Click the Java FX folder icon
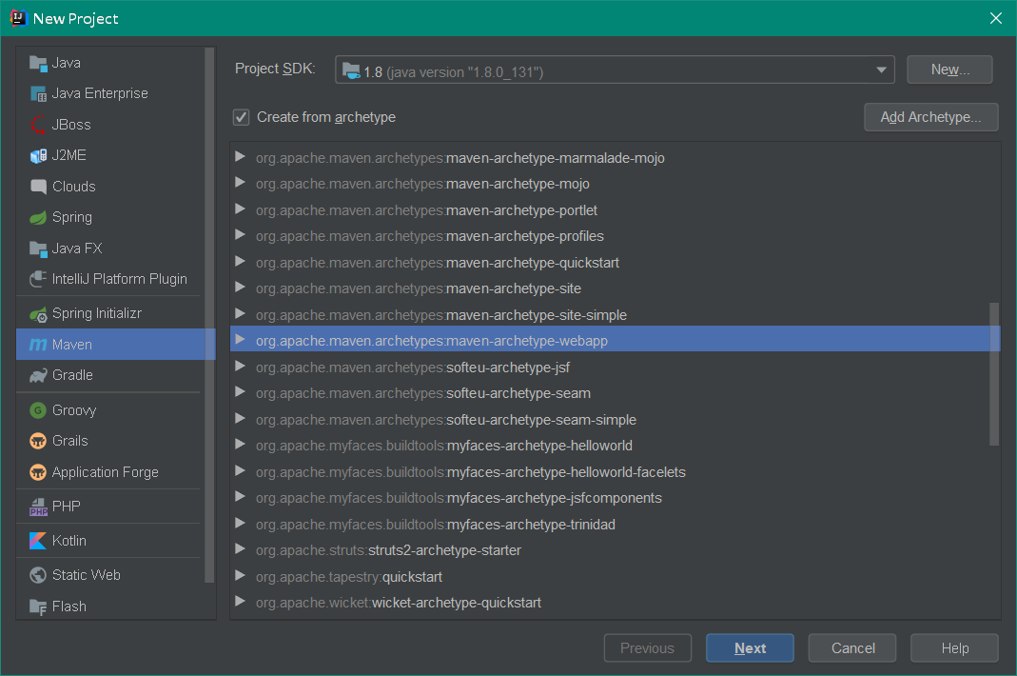The width and height of the screenshot is (1017, 676). click(x=38, y=249)
